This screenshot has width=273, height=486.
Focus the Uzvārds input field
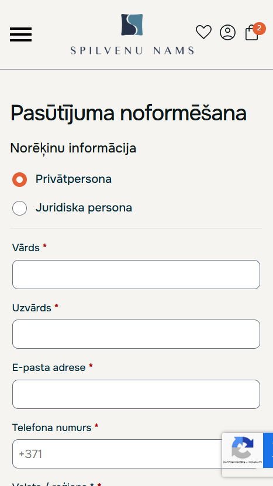(136, 334)
